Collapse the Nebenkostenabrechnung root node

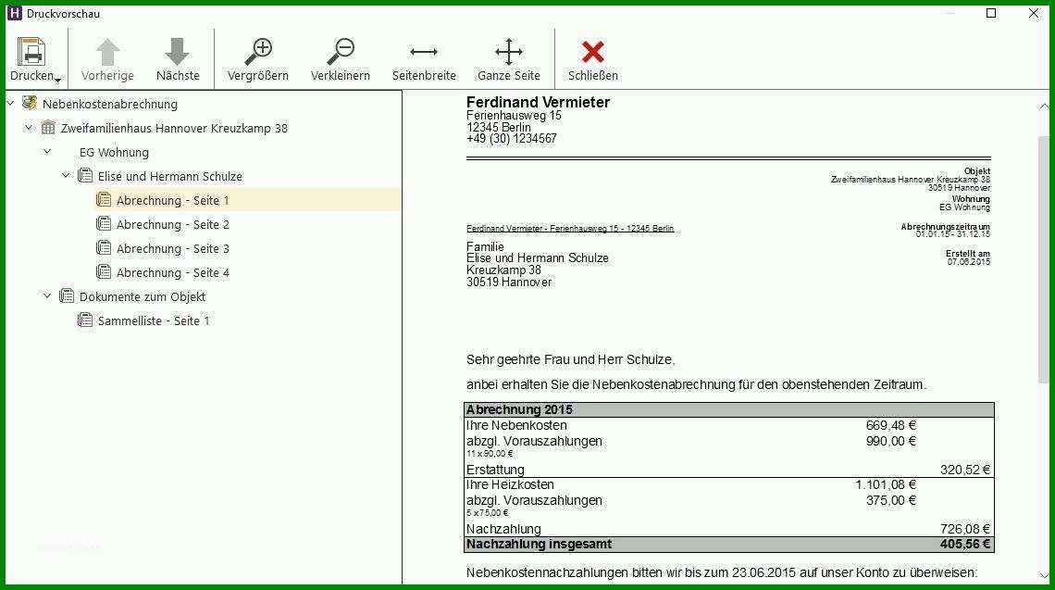(10, 104)
